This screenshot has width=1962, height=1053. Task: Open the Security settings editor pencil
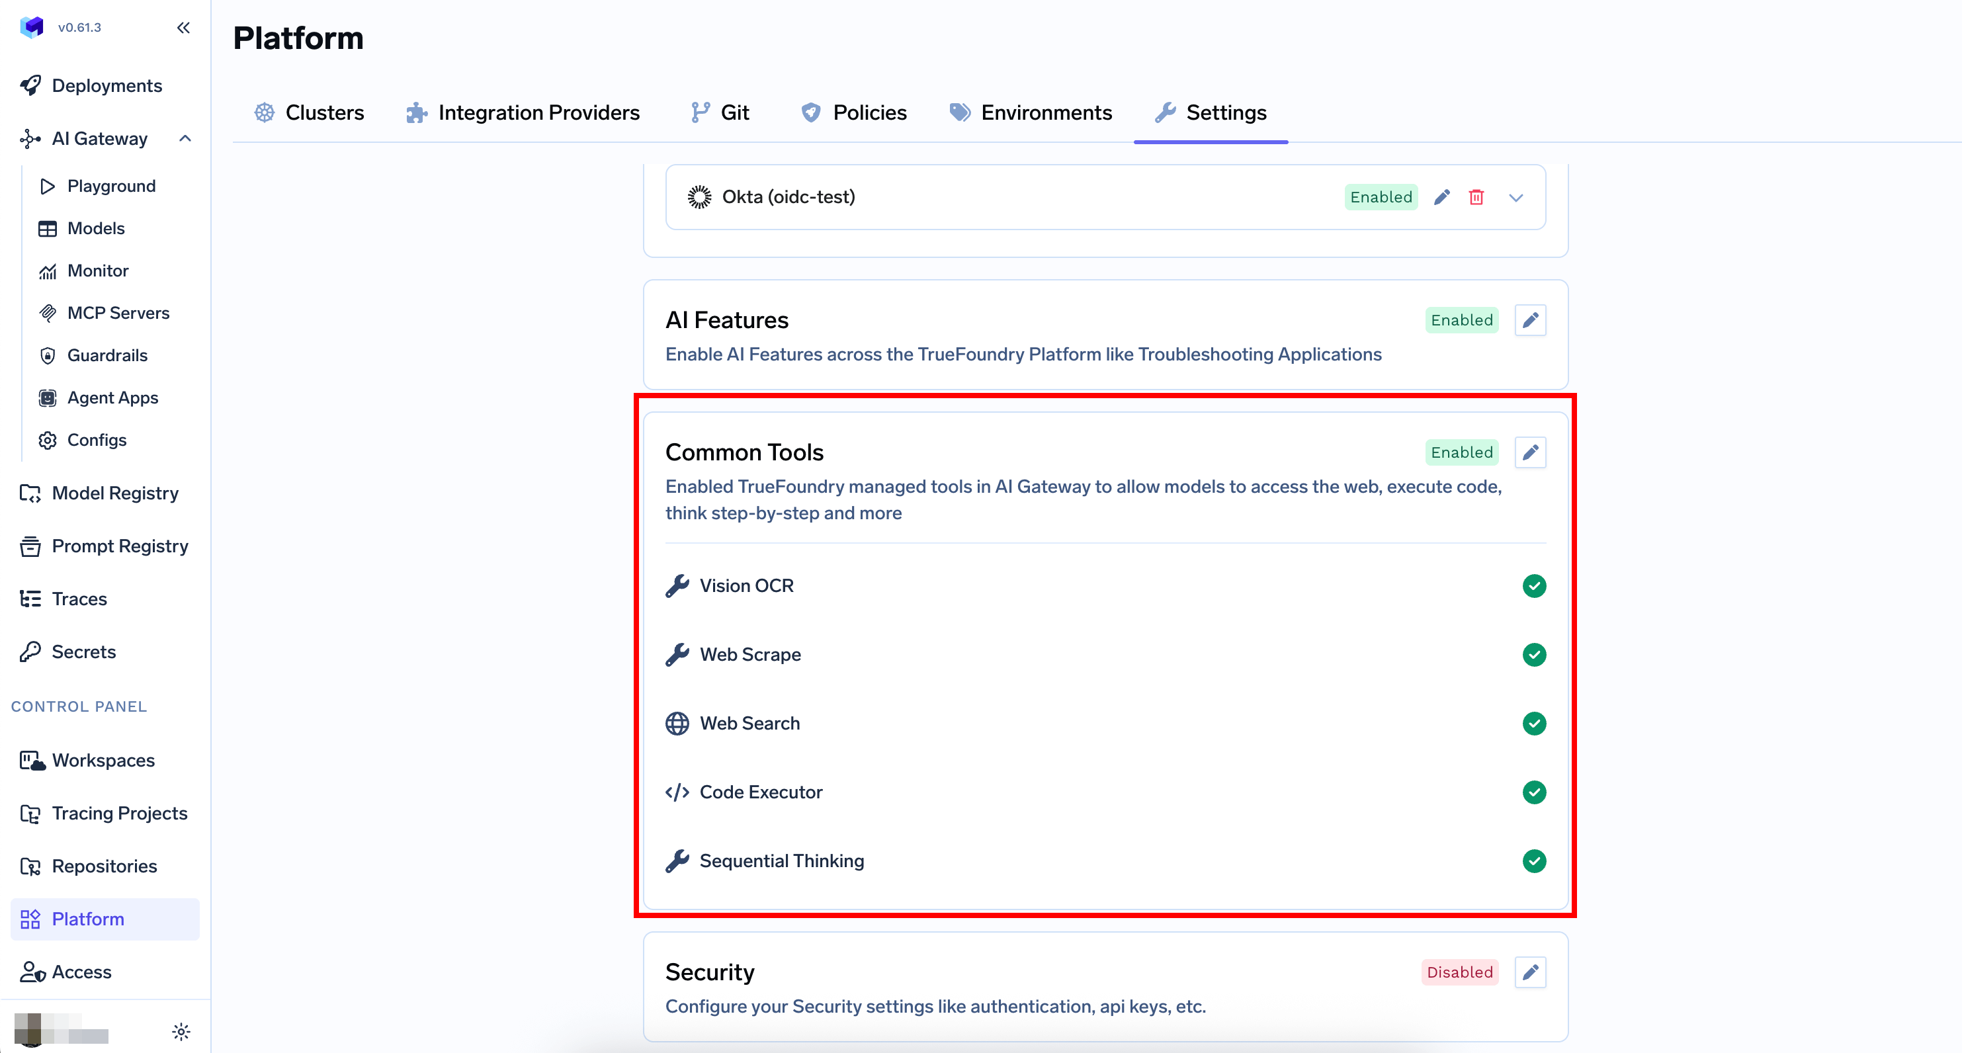coord(1529,972)
